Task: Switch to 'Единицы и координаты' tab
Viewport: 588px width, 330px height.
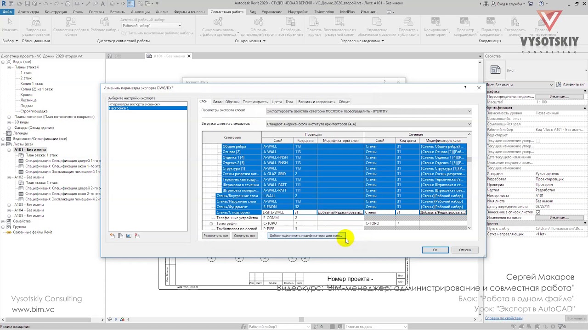Action: click(317, 102)
